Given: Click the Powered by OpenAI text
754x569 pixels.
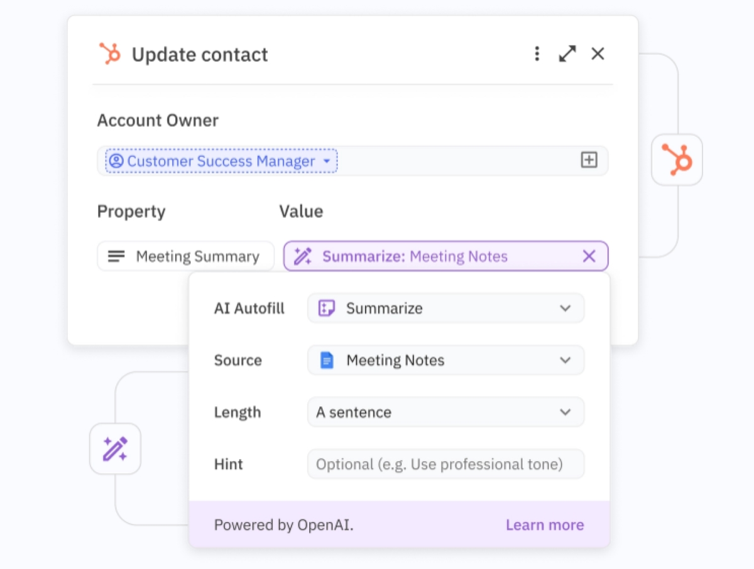Looking at the screenshot, I should (284, 525).
